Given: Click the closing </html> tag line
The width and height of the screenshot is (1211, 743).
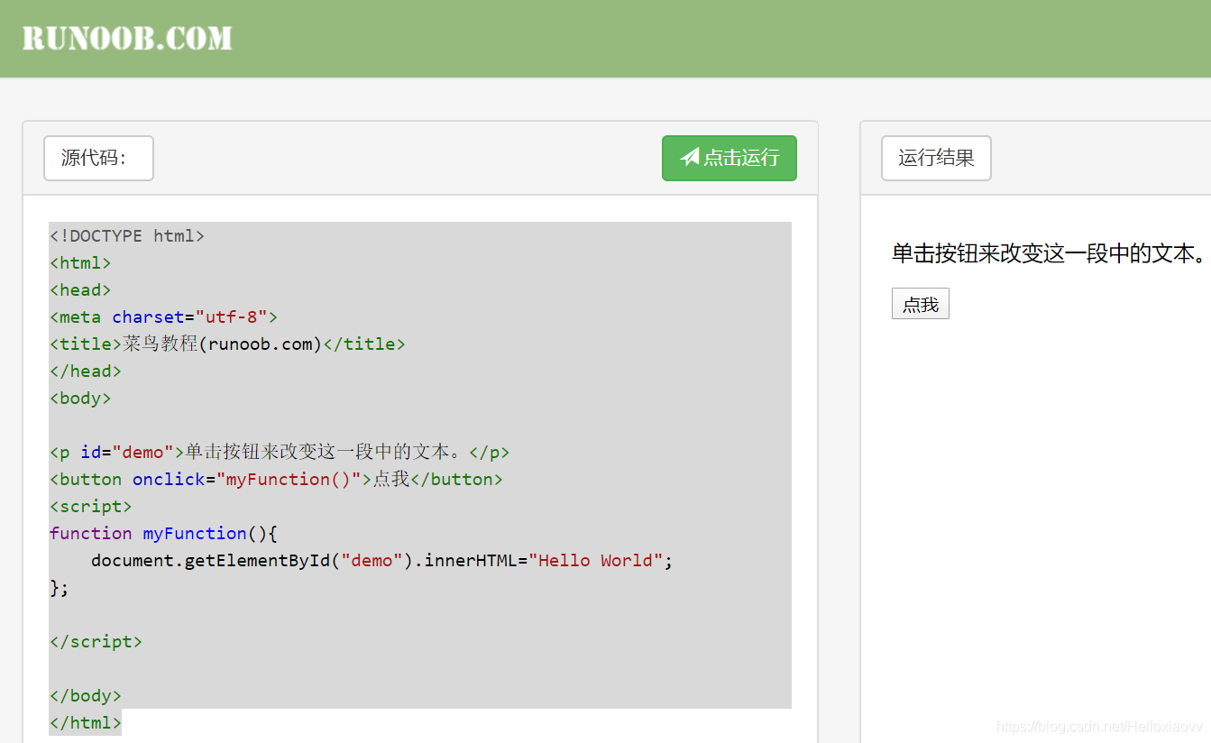Looking at the screenshot, I should click(86, 722).
